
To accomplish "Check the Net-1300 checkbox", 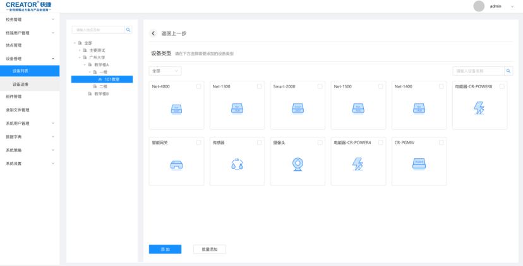I will (260, 86).
